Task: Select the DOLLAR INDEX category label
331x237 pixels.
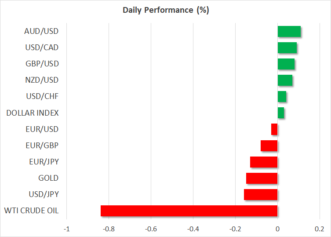Action: coord(32,113)
